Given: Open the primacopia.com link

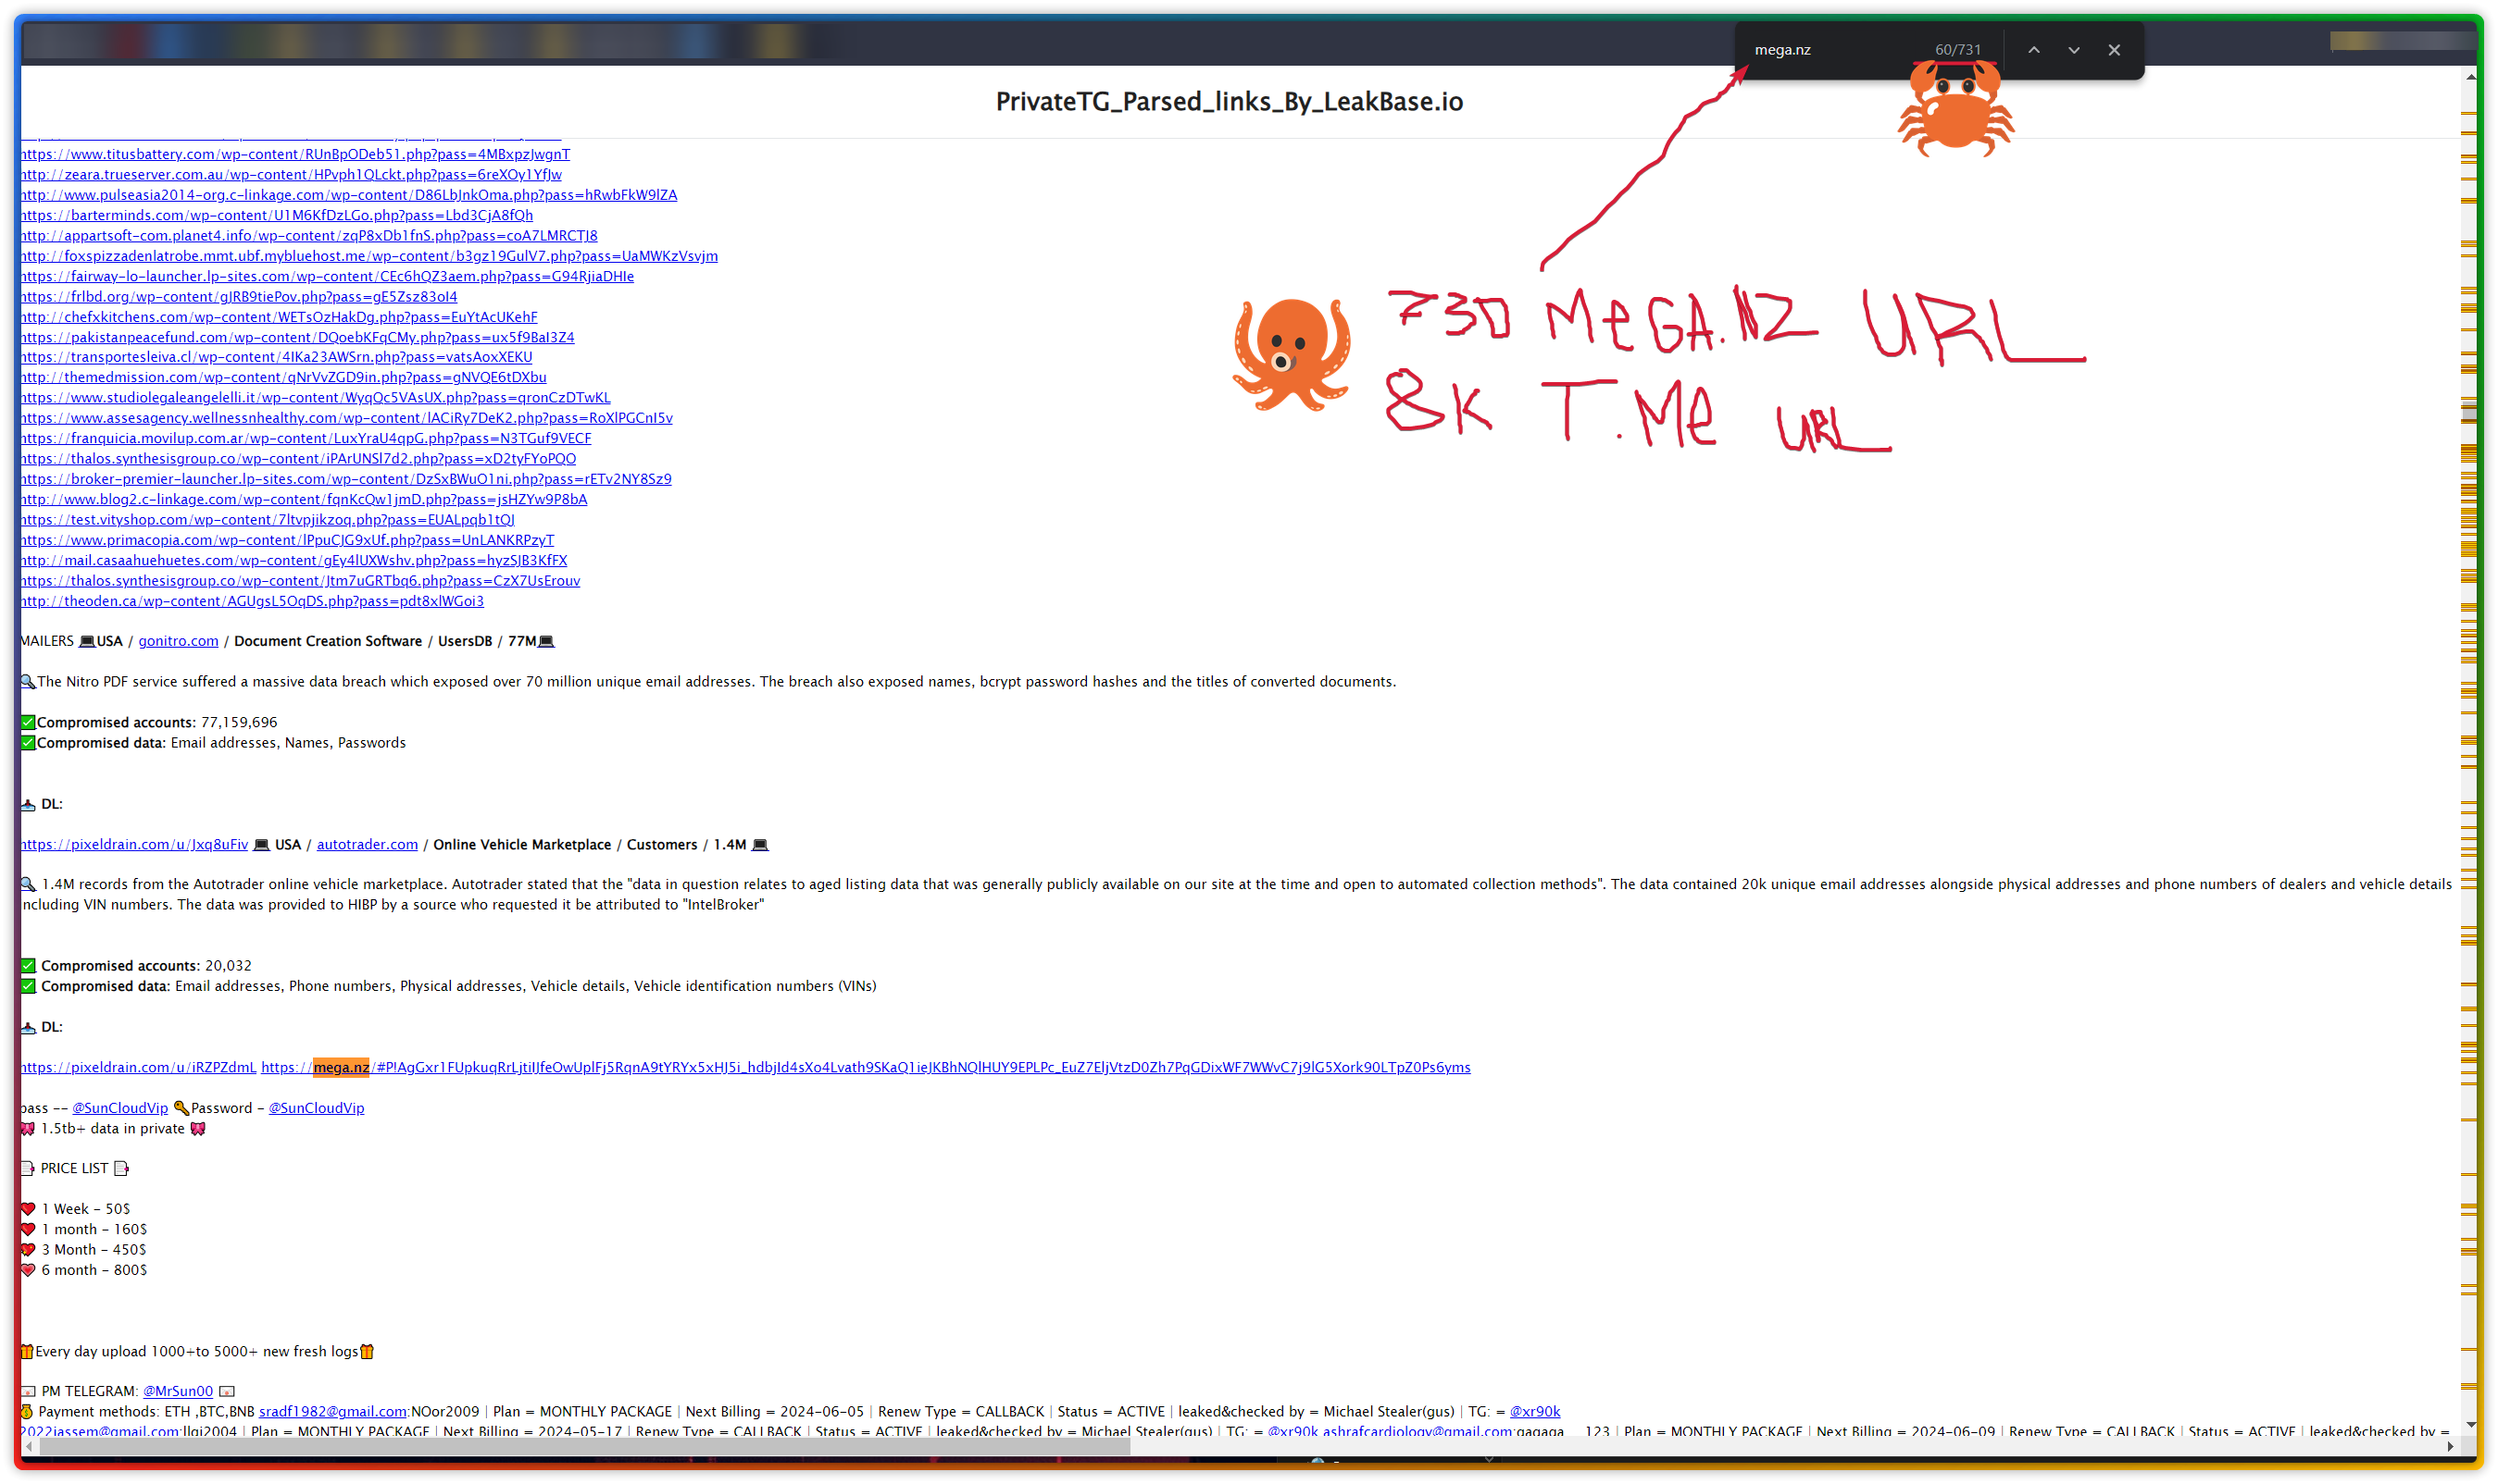Looking at the screenshot, I should click(288, 540).
